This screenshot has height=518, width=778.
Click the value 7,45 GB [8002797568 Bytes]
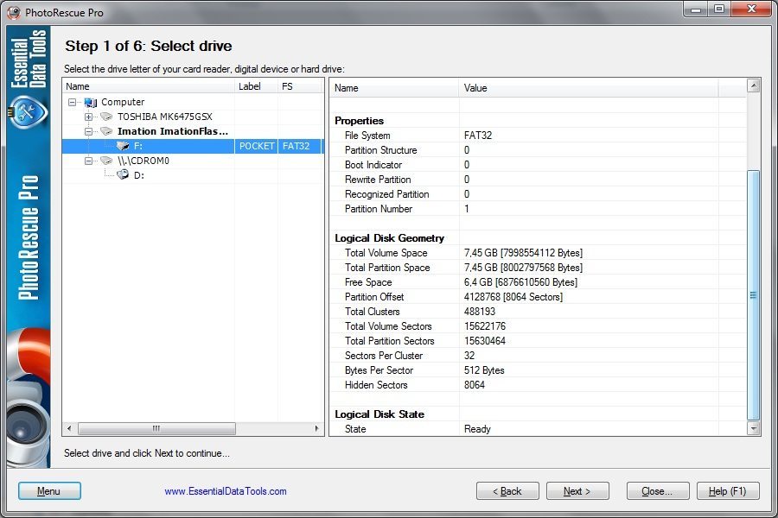click(523, 268)
